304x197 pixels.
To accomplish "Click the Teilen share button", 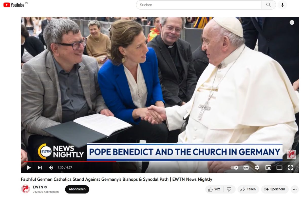I will pyautogui.click(x=248, y=189).
